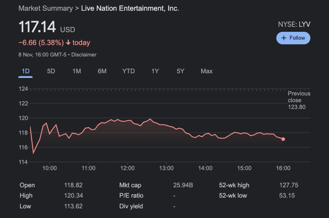Show the 1M price chart
Screen dimensions: 329x218
76,71
